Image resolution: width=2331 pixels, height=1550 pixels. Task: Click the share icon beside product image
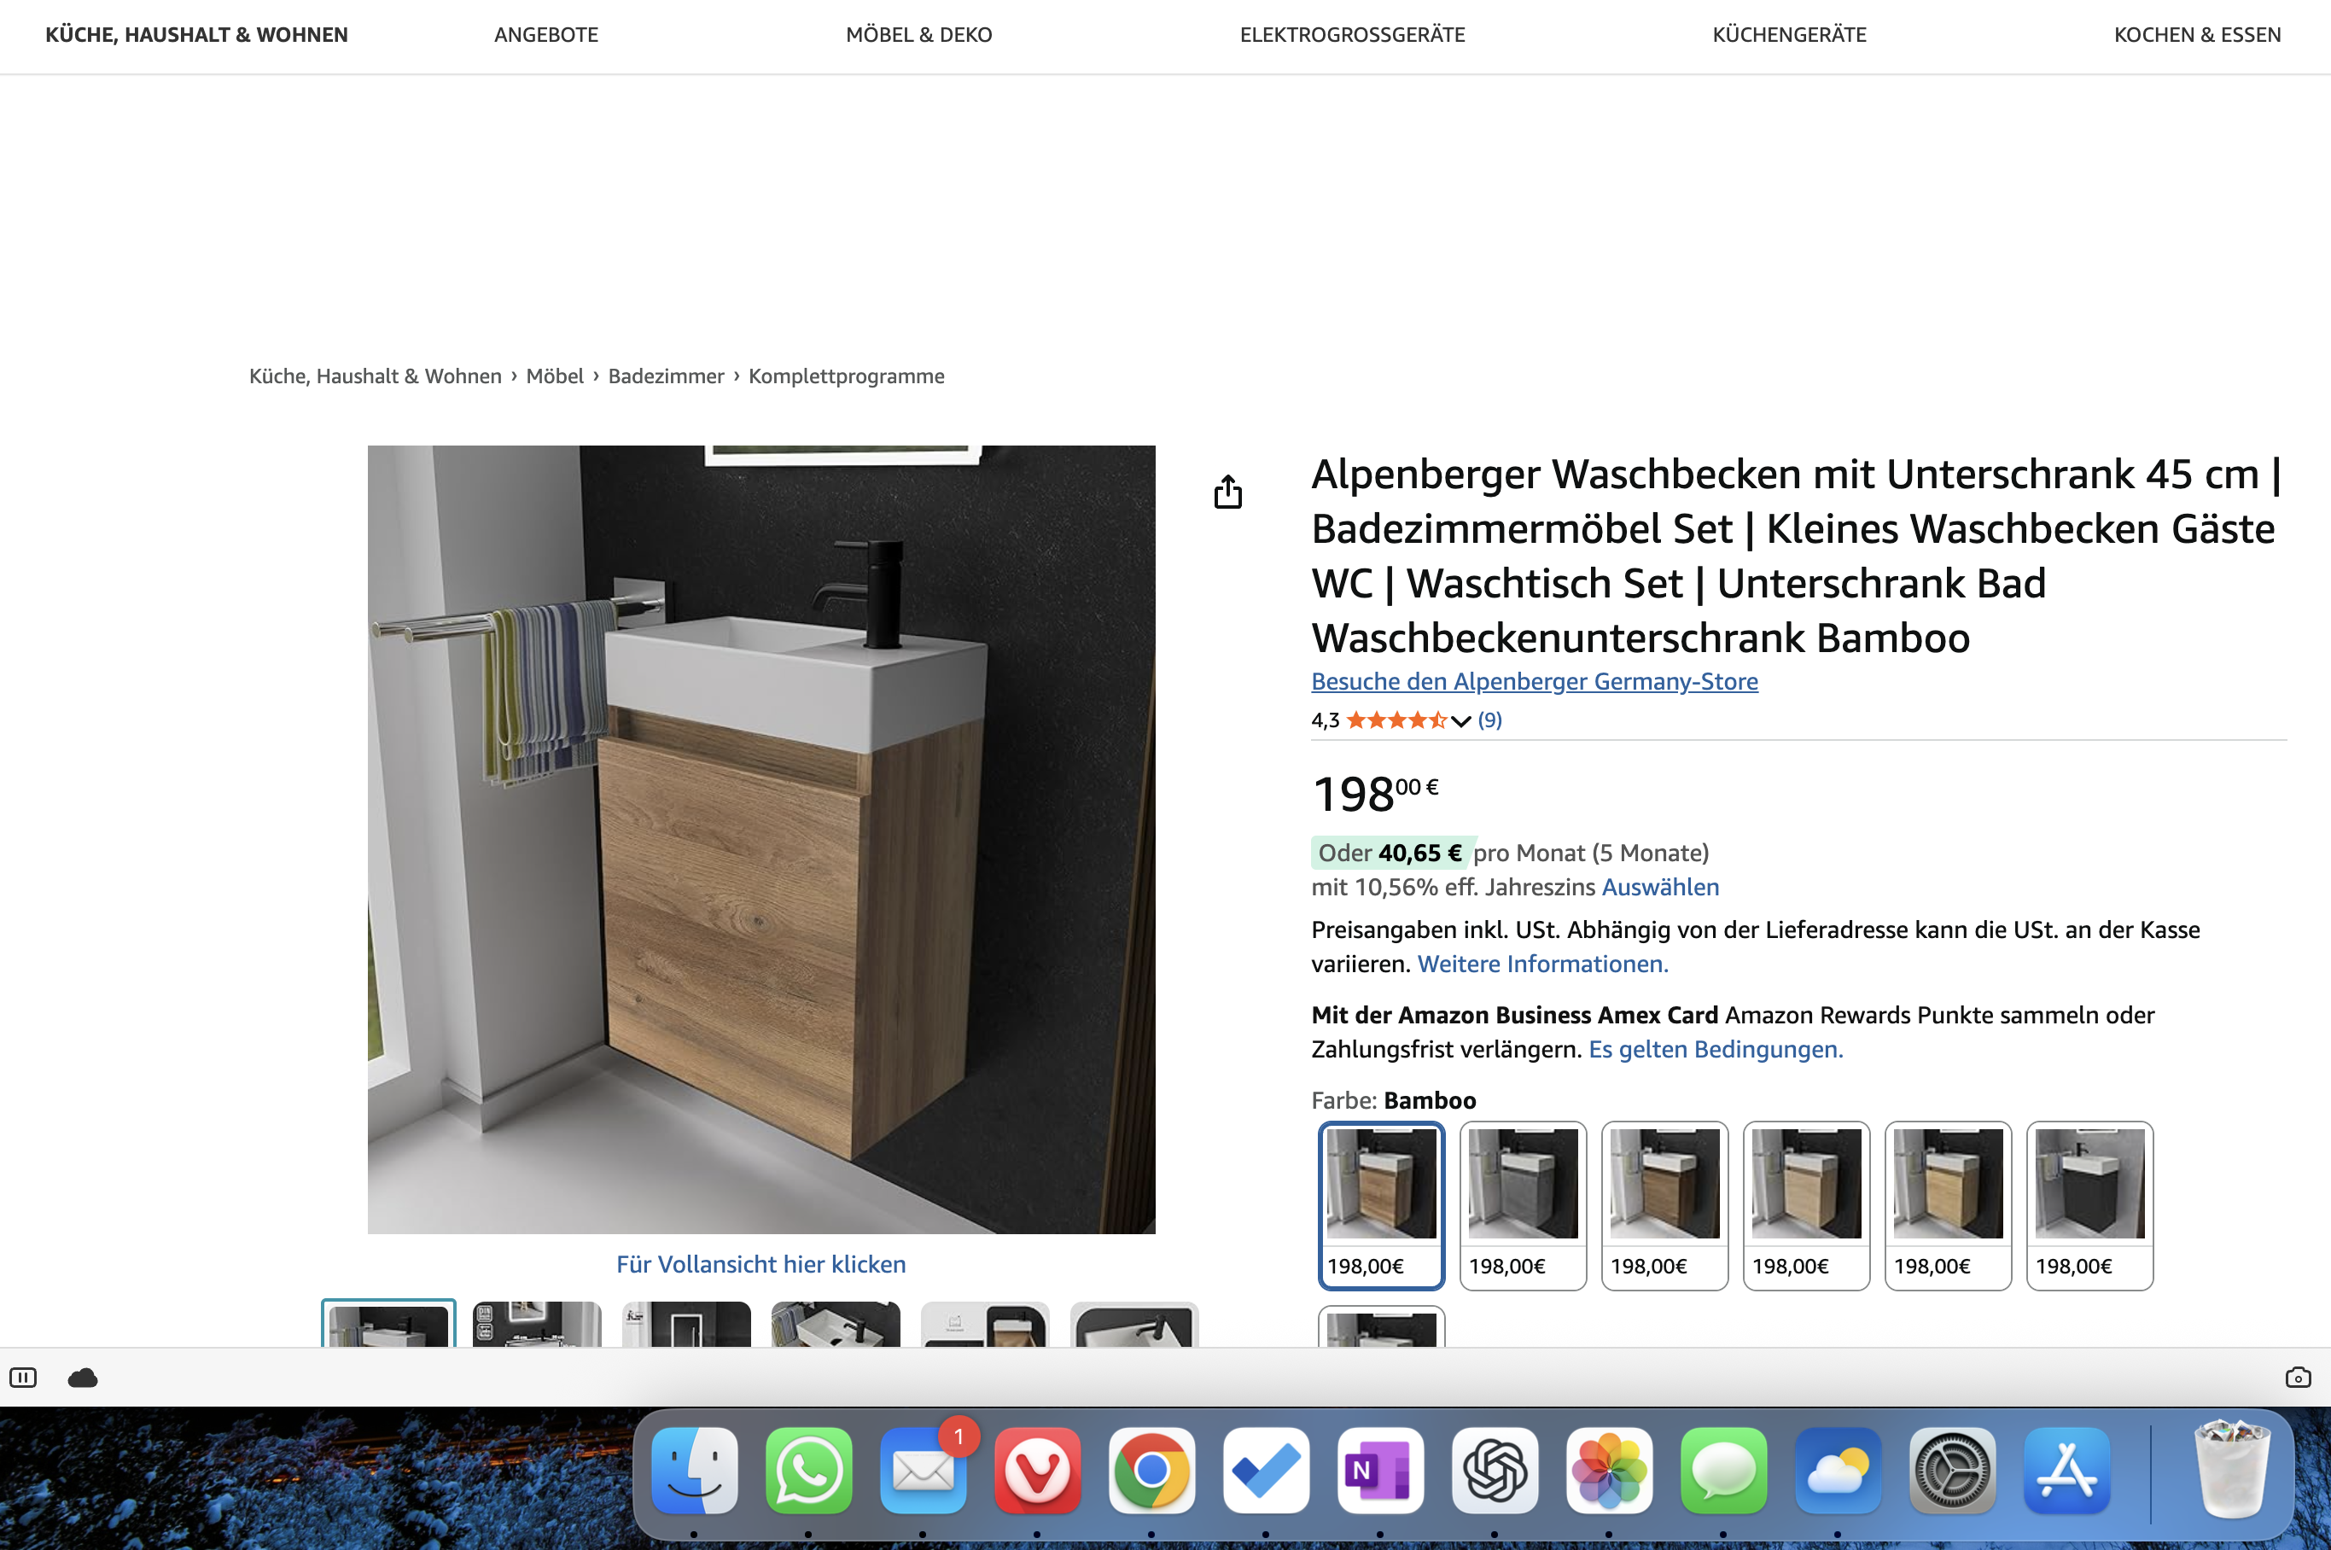click(x=1227, y=492)
